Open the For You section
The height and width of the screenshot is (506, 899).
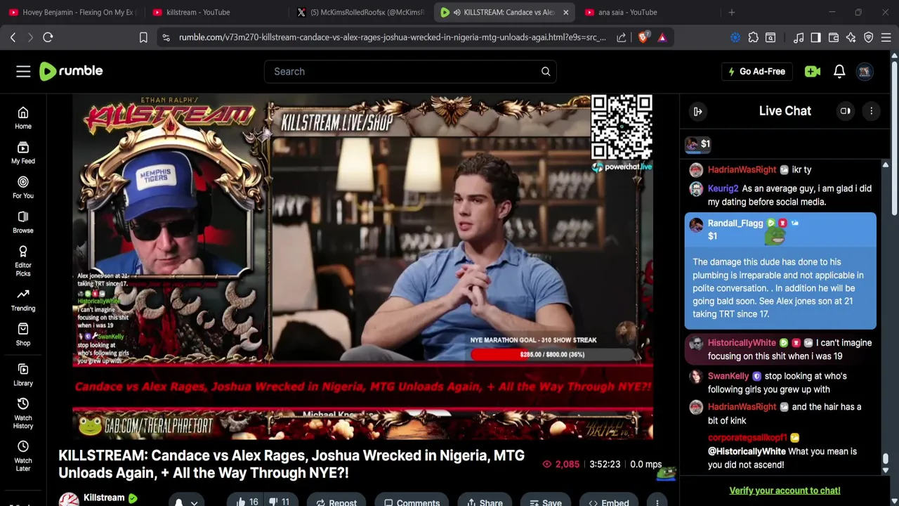(x=23, y=187)
